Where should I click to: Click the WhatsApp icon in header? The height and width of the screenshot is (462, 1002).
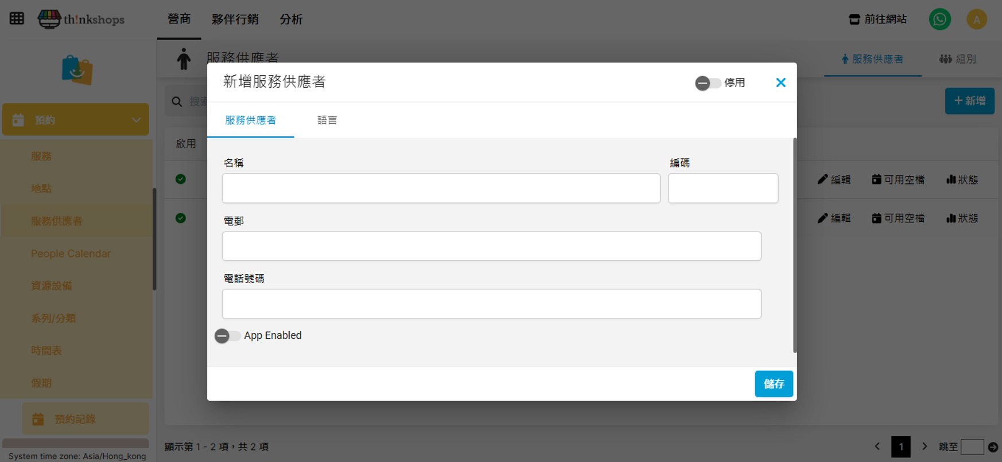[939, 19]
